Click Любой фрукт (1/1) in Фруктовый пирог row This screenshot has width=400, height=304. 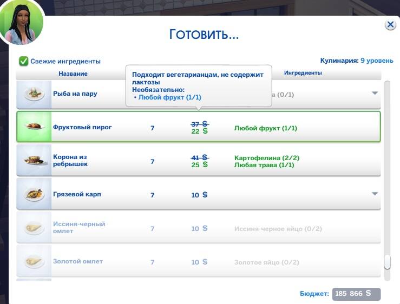click(266, 128)
